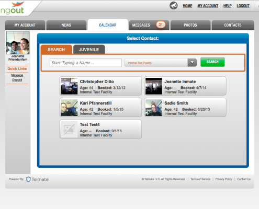Expand the facility dropdown arrow
The image size is (259, 209).
[192, 63]
